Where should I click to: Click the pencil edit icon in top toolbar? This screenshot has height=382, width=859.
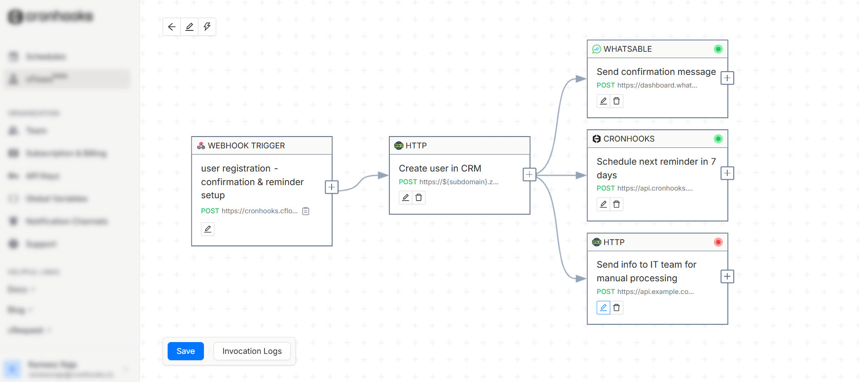click(189, 27)
